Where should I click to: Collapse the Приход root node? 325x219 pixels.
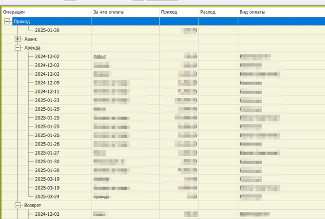click(6, 22)
